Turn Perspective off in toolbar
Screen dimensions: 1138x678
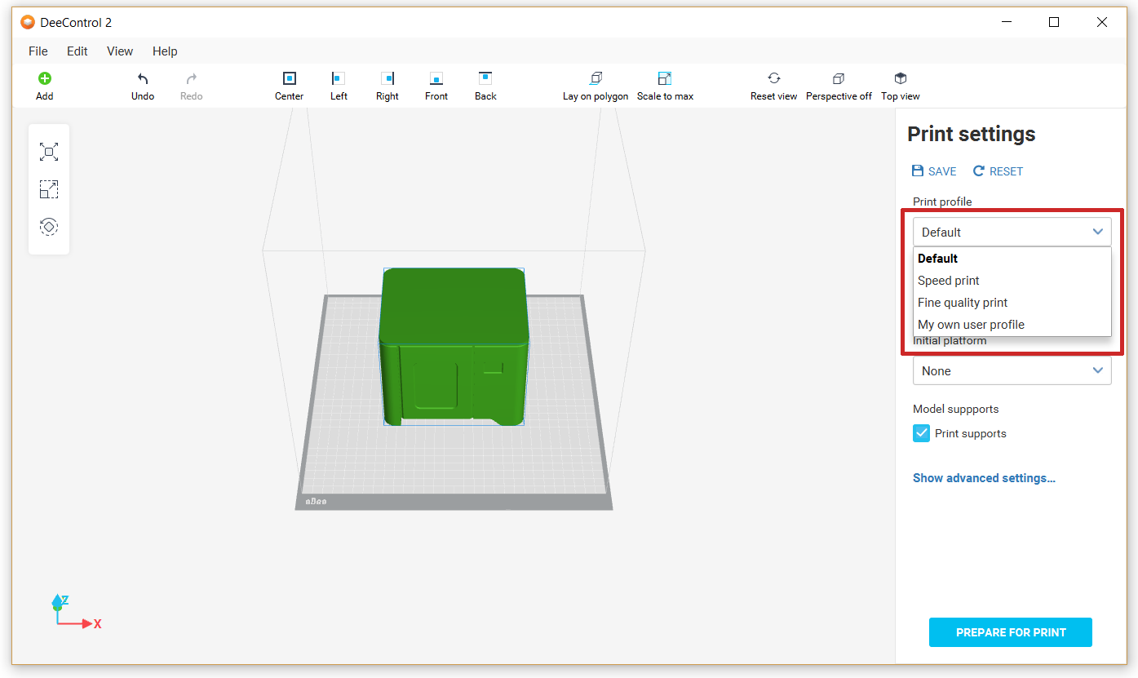click(x=839, y=79)
